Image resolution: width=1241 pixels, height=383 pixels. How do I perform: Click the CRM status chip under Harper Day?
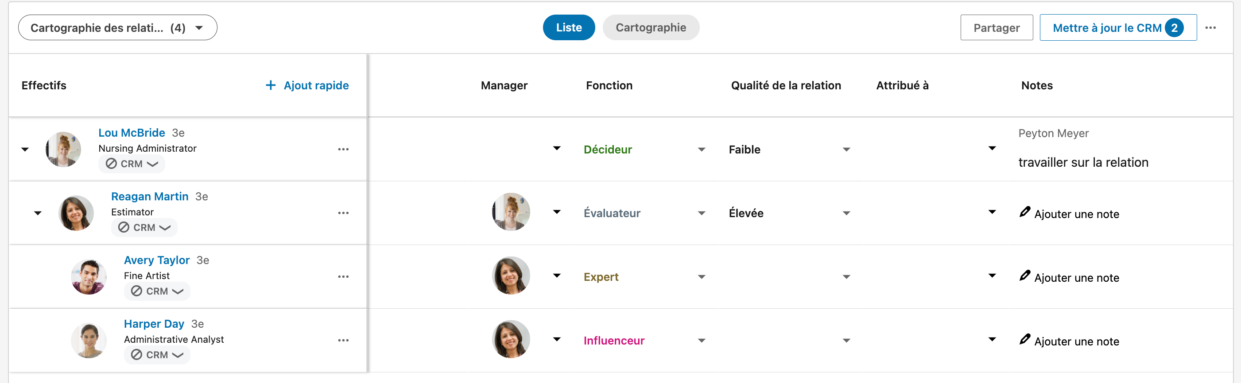coord(157,355)
